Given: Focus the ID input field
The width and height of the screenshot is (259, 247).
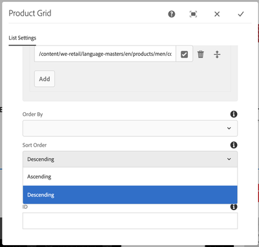Looking at the screenshot, I should (x=130, y=221).
